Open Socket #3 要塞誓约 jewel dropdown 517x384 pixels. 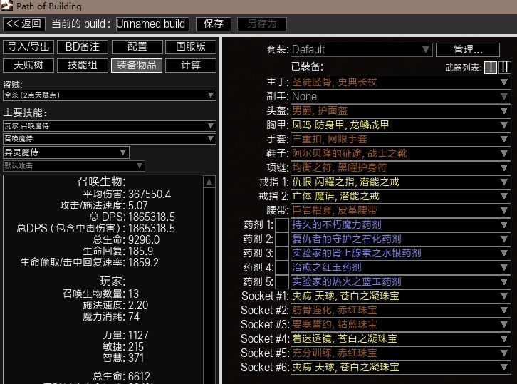click(x=401, y=325)
